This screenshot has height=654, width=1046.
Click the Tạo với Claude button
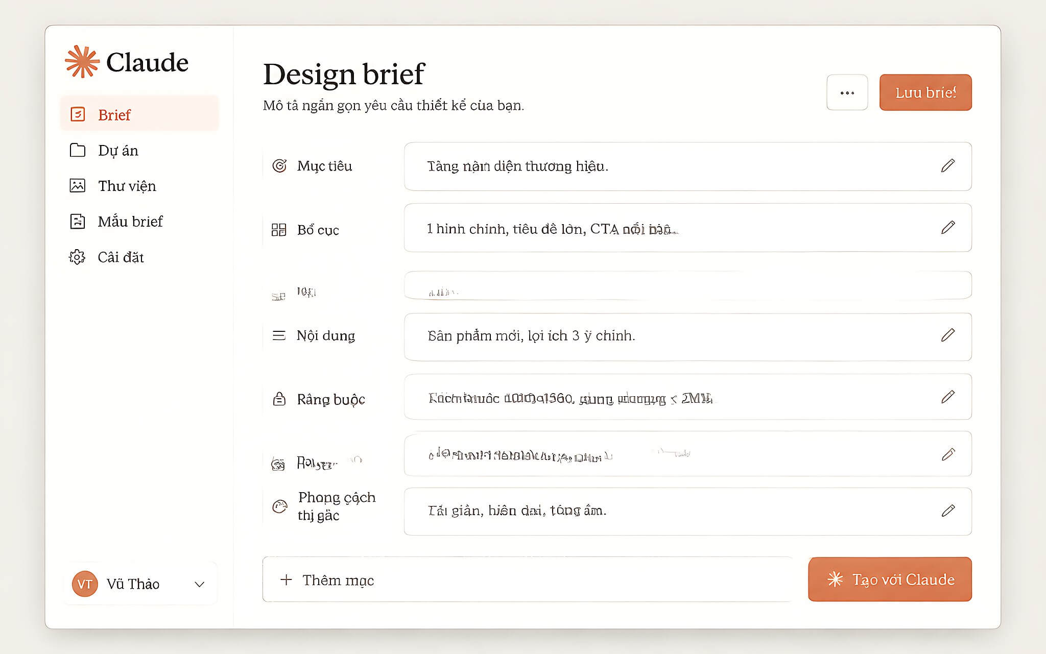tap(890, 579)
